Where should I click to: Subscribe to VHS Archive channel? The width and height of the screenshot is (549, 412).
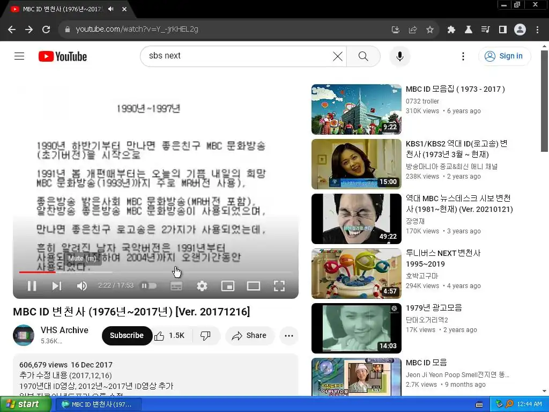[x=127, y=335]
